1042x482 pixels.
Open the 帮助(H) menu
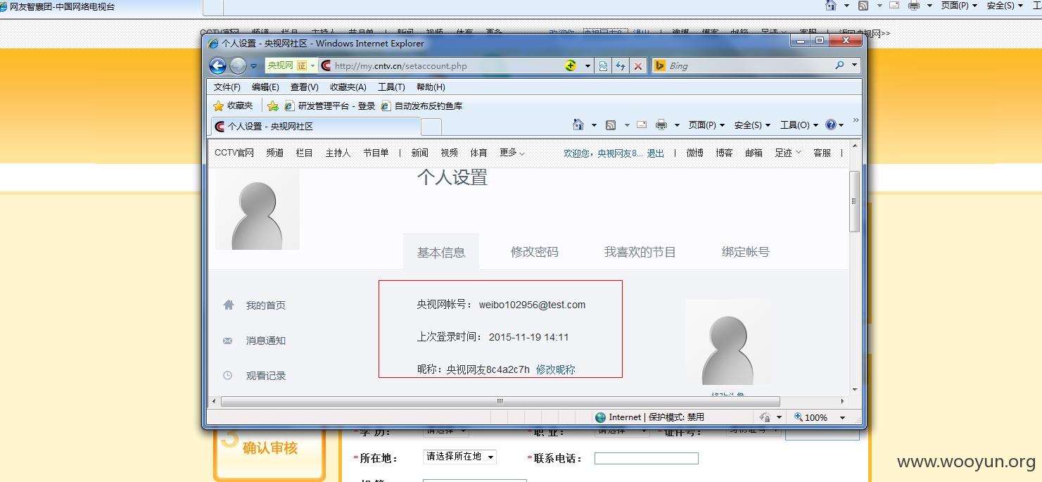pyautogui.click(x=431, y=87)
